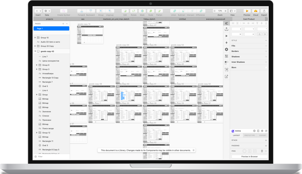Toggle the Blurs checkbox
The height and width of the screenshot is (174, 302).
click(266, 67)
